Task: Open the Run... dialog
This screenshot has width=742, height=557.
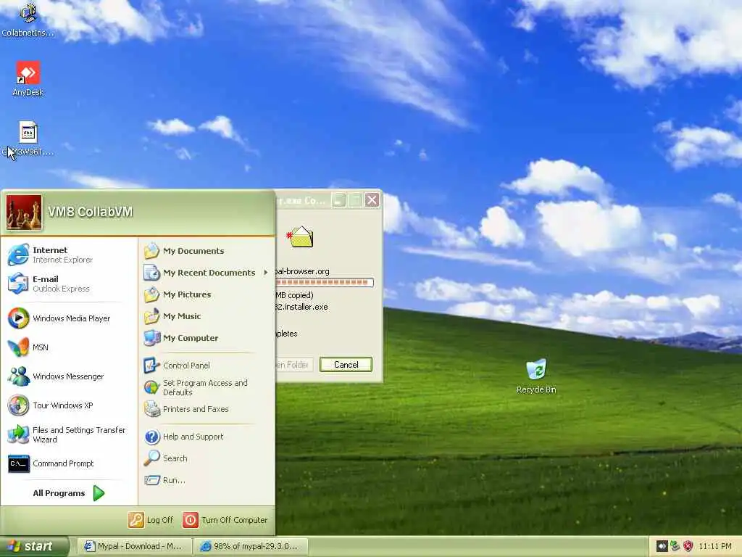Action: 207,480
